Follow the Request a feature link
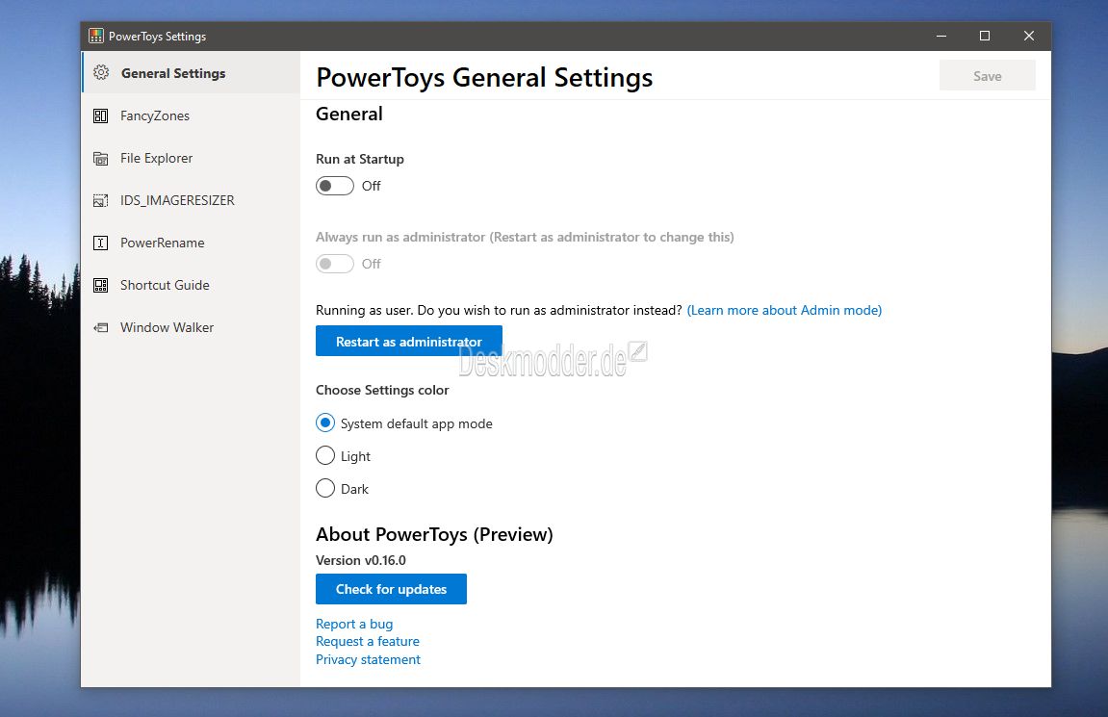This screenshot has height=717, width=1108. (368, 641)
